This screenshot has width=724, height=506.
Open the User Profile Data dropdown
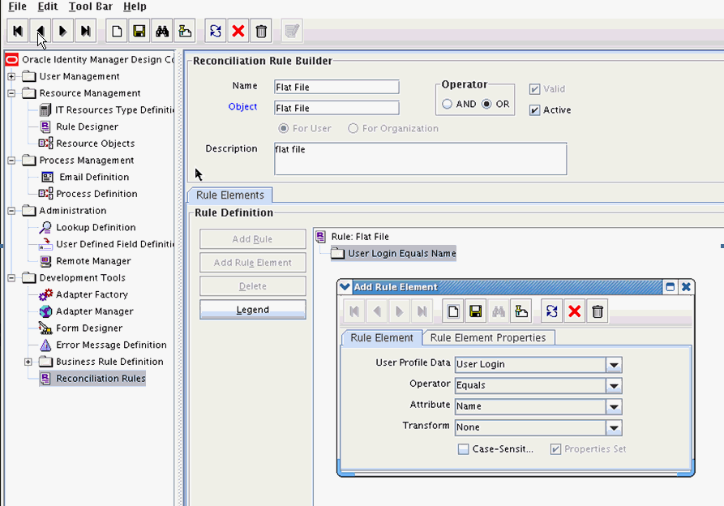click(614, 365)
